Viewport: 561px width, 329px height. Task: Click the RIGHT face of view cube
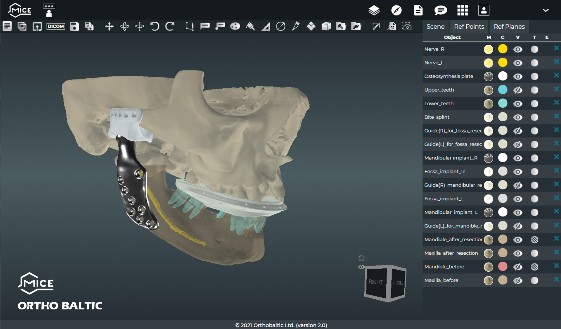tap(376, 282)
